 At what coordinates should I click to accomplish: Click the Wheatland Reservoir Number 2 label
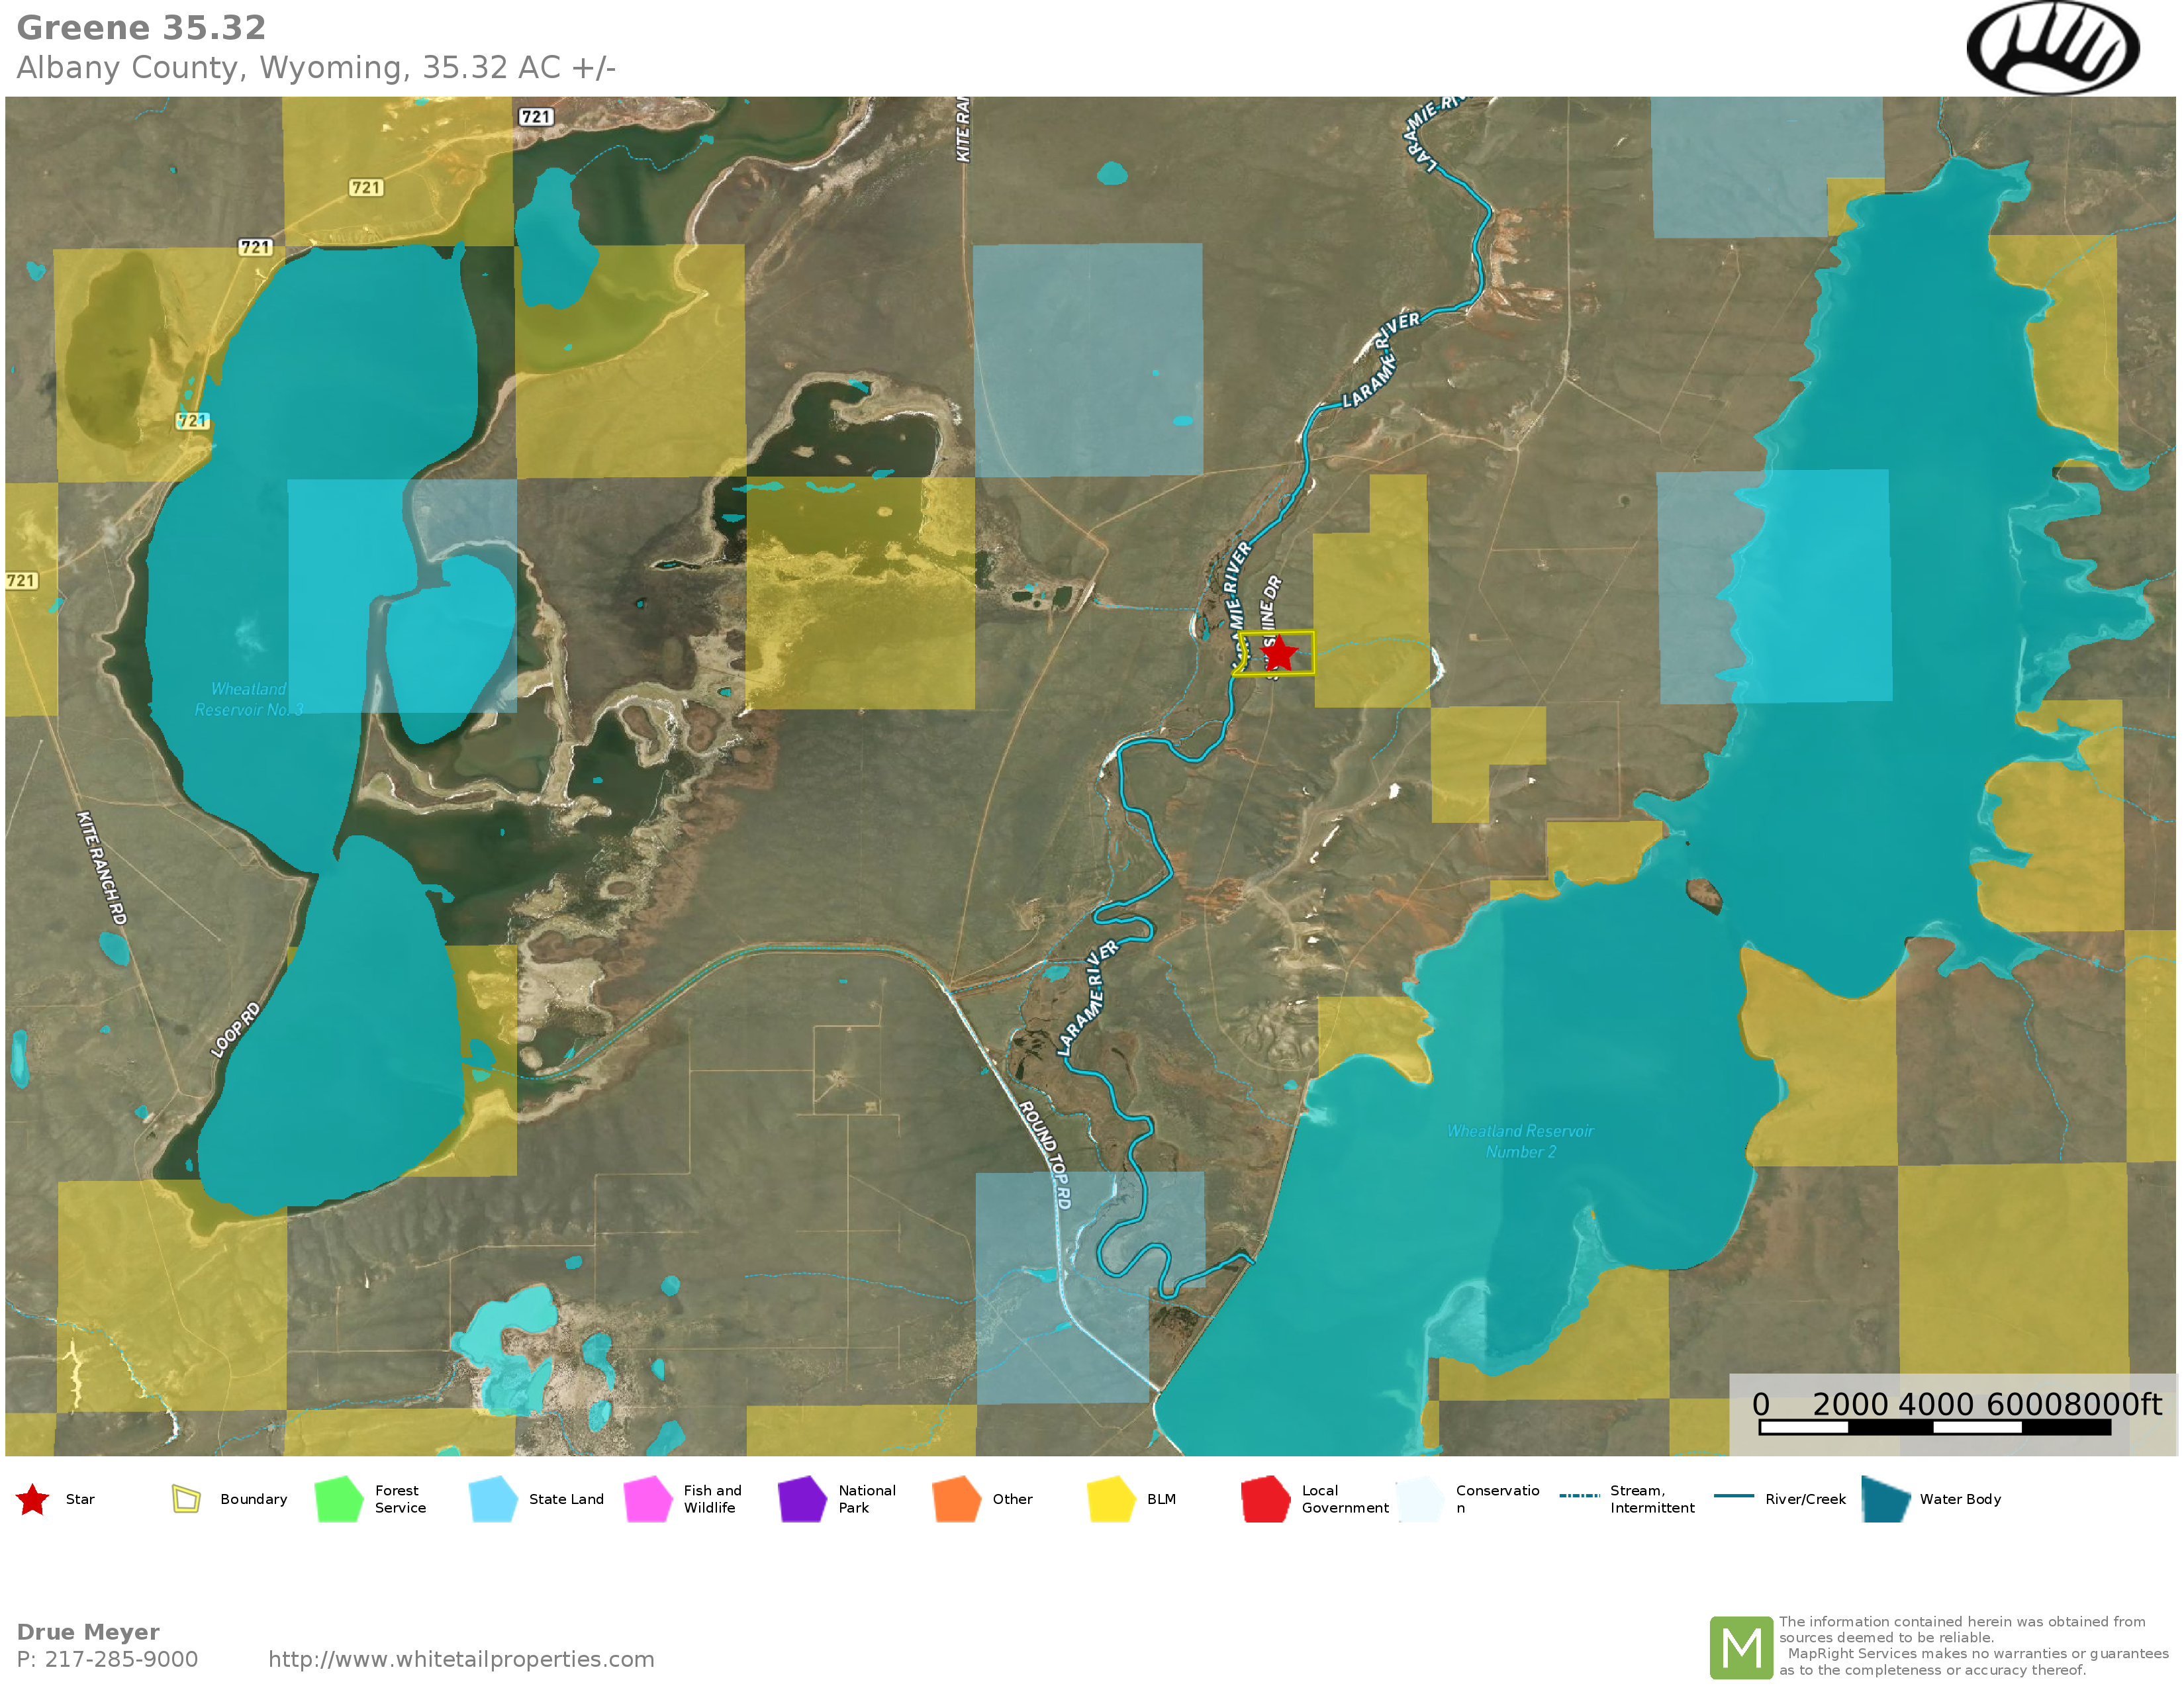coord(1520,1141)
